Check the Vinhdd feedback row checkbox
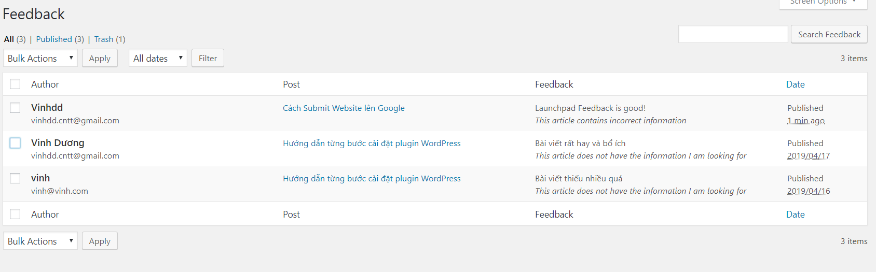This screenshot has height=272, width=876. (15, 108)
